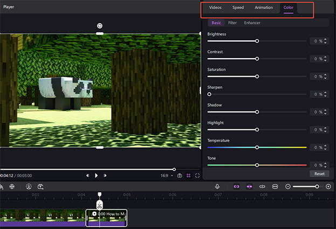Step back to the previous frame
336x229 pixels.
click(87, 176)
